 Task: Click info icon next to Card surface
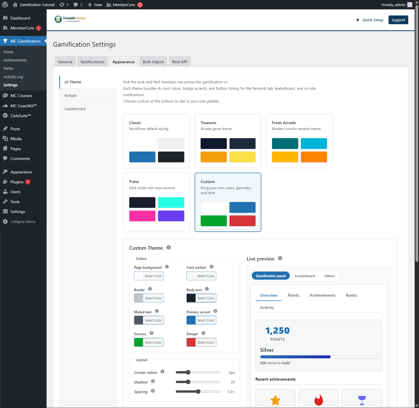pyautogui.click(x=212, y=267)
